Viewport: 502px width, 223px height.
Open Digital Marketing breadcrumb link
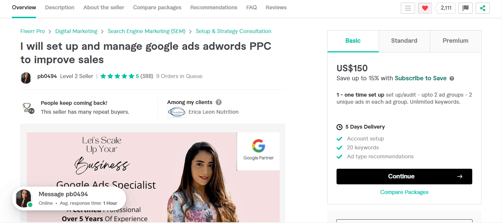(x=76, y=31)
